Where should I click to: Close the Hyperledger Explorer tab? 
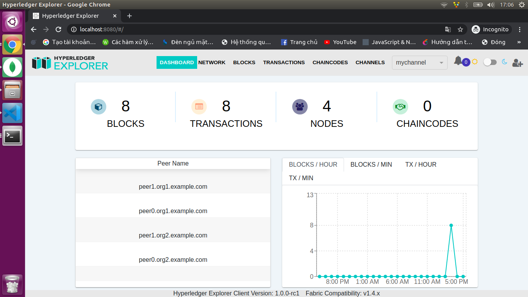115,16
